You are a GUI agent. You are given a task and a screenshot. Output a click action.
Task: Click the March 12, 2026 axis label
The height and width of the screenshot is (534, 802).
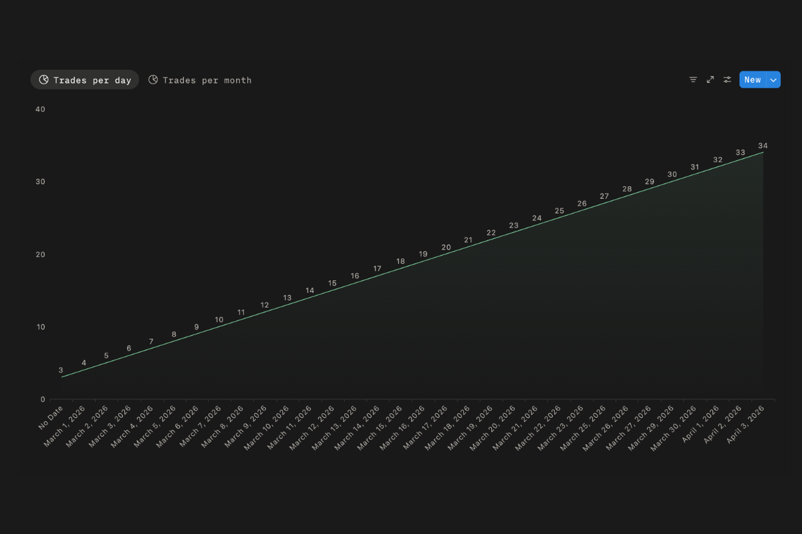(313, 428)
